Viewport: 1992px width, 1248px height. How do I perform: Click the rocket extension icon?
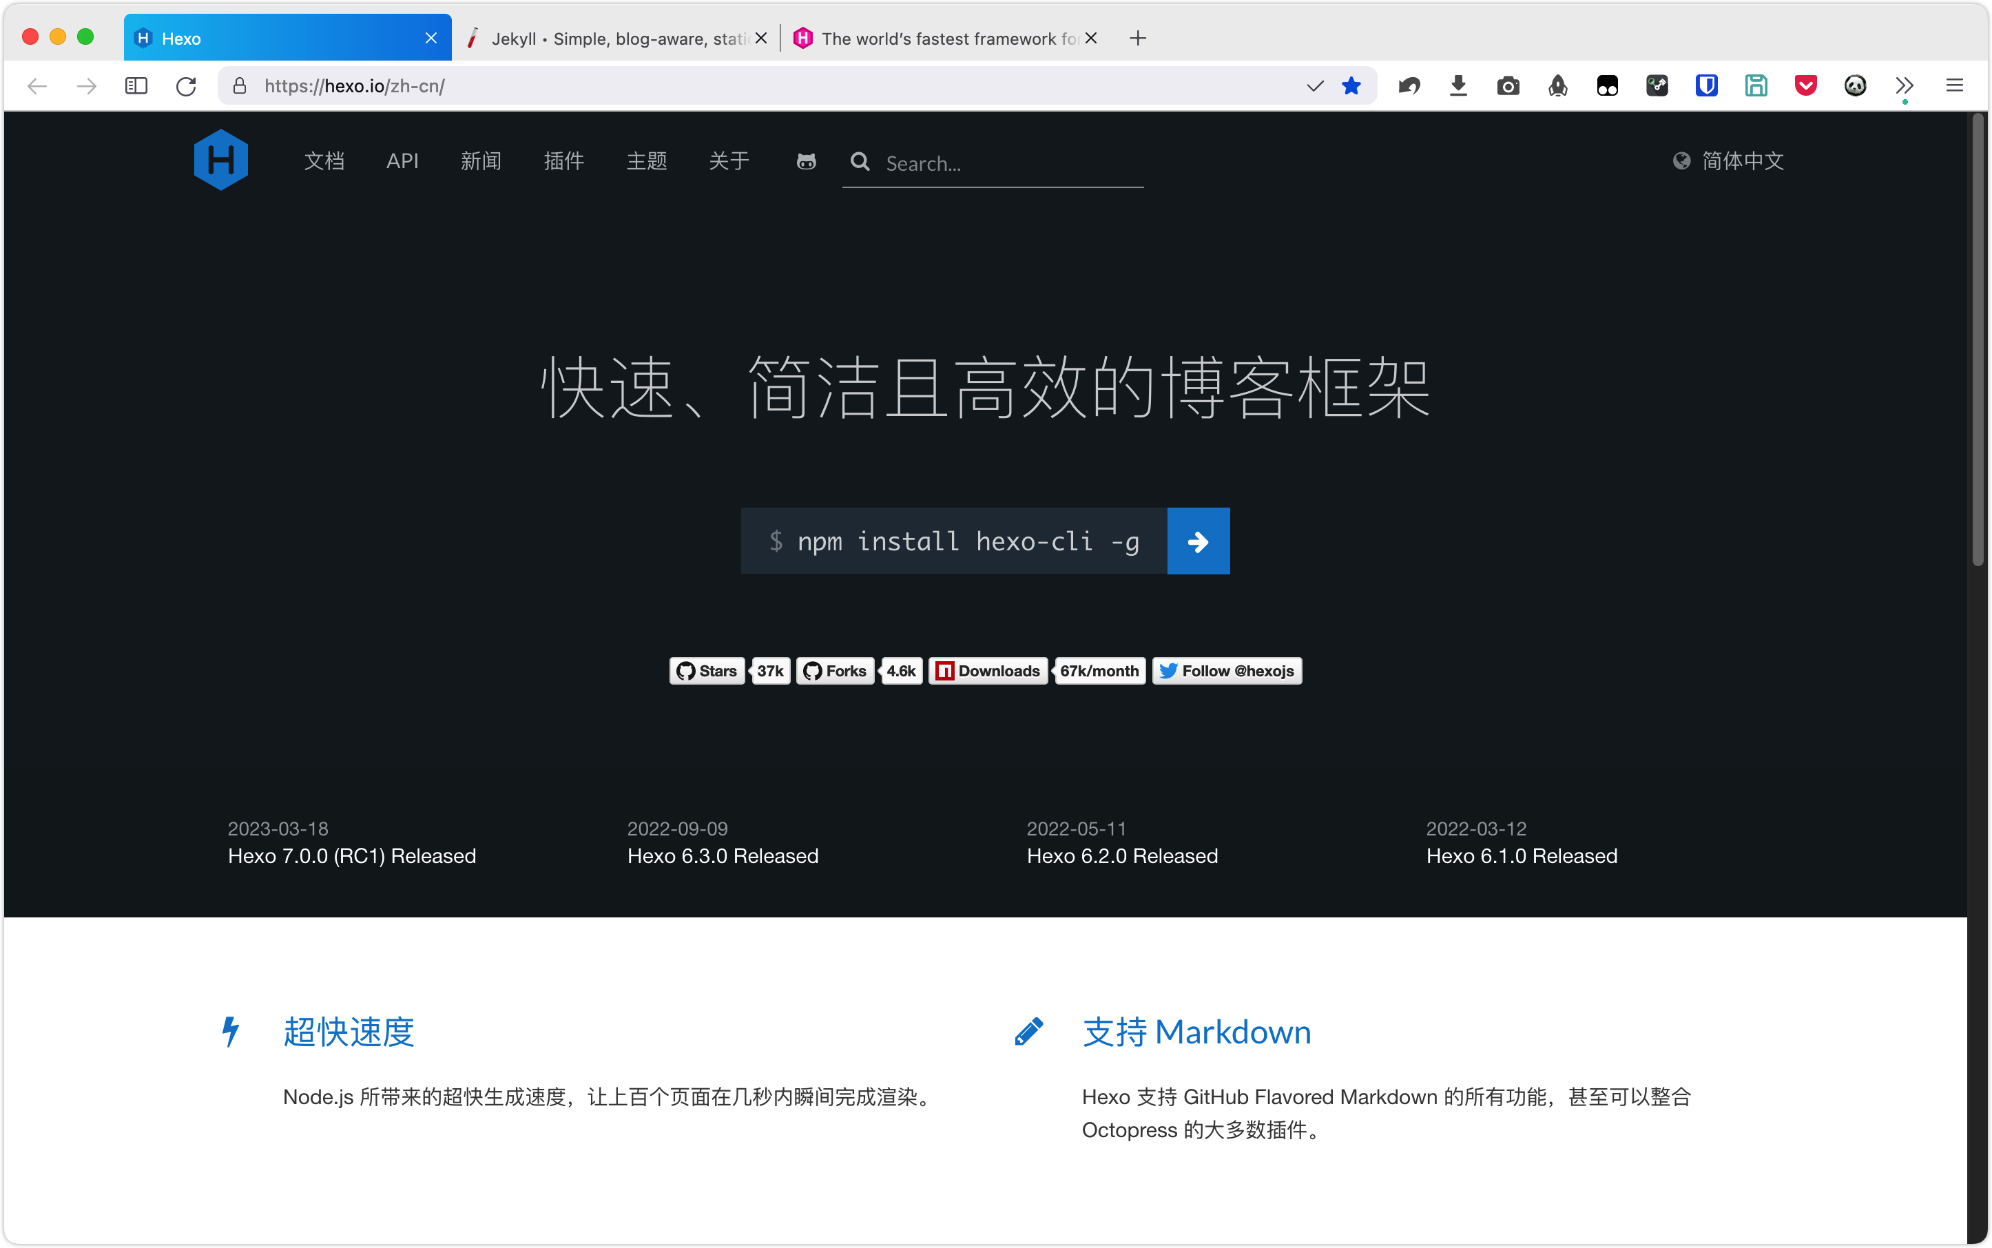1558,86
